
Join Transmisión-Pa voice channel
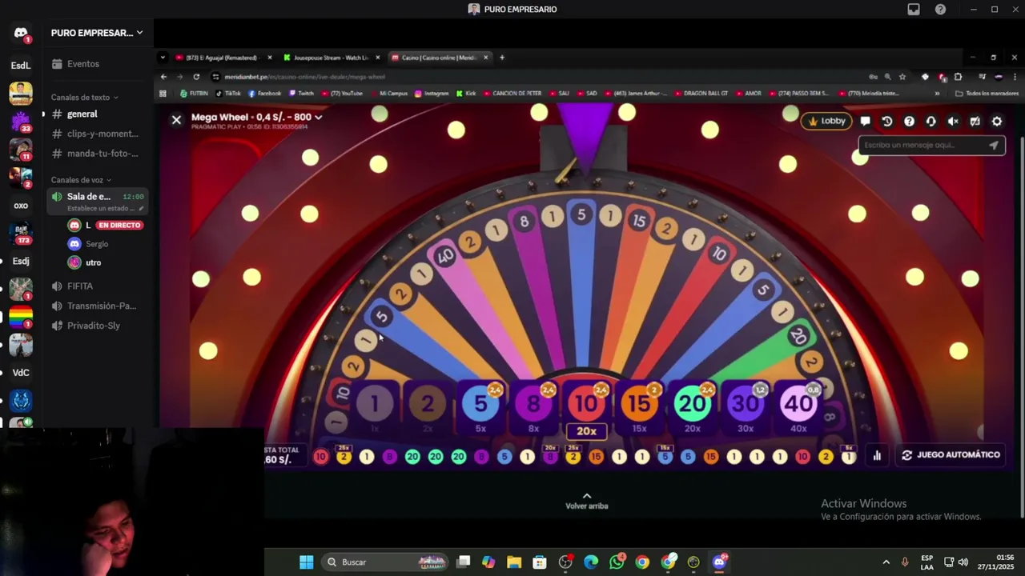pos(98,306)
